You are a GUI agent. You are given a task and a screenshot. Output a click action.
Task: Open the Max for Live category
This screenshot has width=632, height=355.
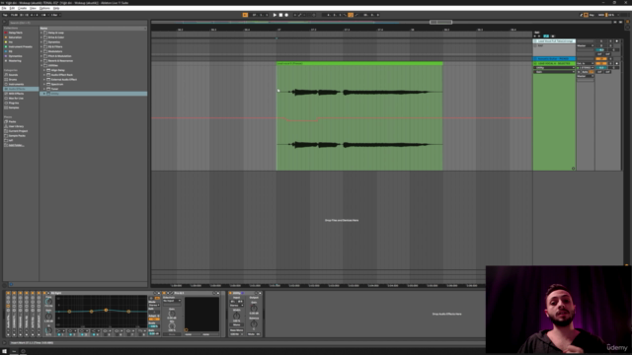click(x=16, y=99)
